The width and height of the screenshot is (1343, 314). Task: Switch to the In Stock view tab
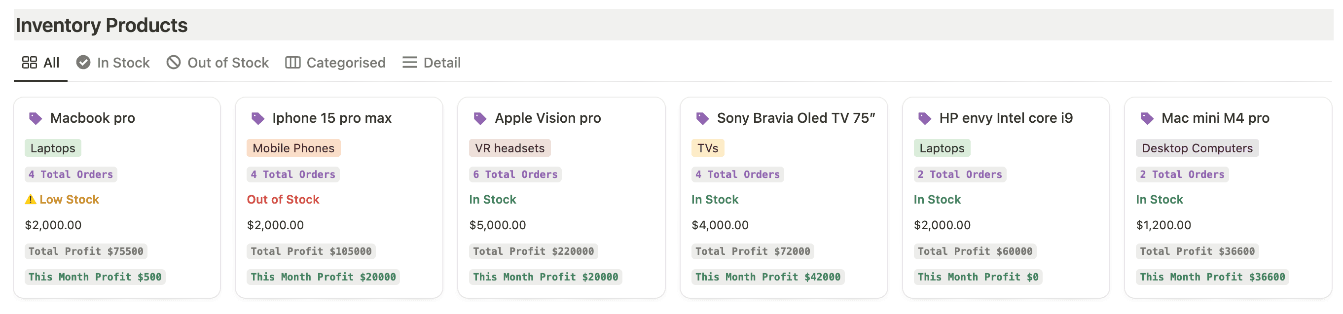click(113, 63)
